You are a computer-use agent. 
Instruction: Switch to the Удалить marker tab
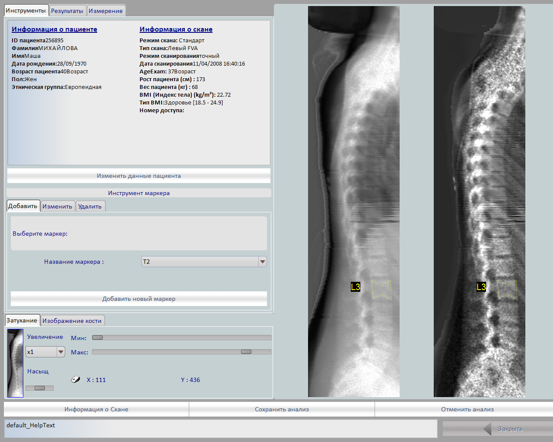point(90,206)
